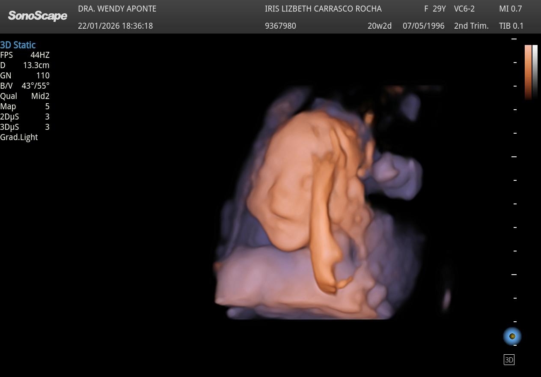Open the Qual Mid2 quality setting
Screen dimensions: 541x377
[x=25, y=96]
